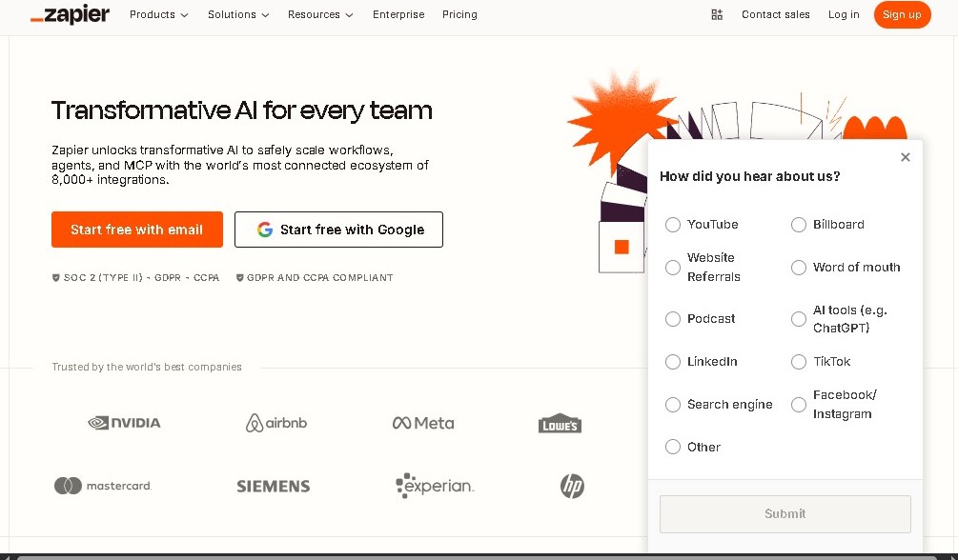Viewport: 958px width, 560px height.
Task: Click the Airbnb logo
Action: pos(275,423)
